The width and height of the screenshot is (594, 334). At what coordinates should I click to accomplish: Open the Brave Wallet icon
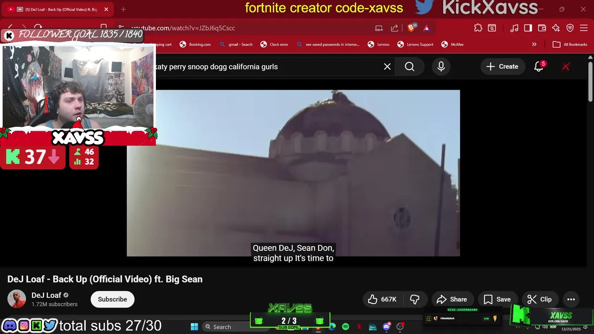point(542,28)
